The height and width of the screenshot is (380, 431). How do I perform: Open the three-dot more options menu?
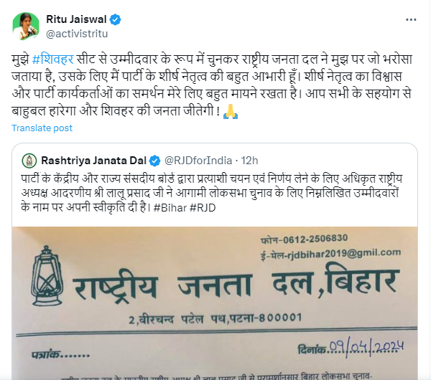411,19
